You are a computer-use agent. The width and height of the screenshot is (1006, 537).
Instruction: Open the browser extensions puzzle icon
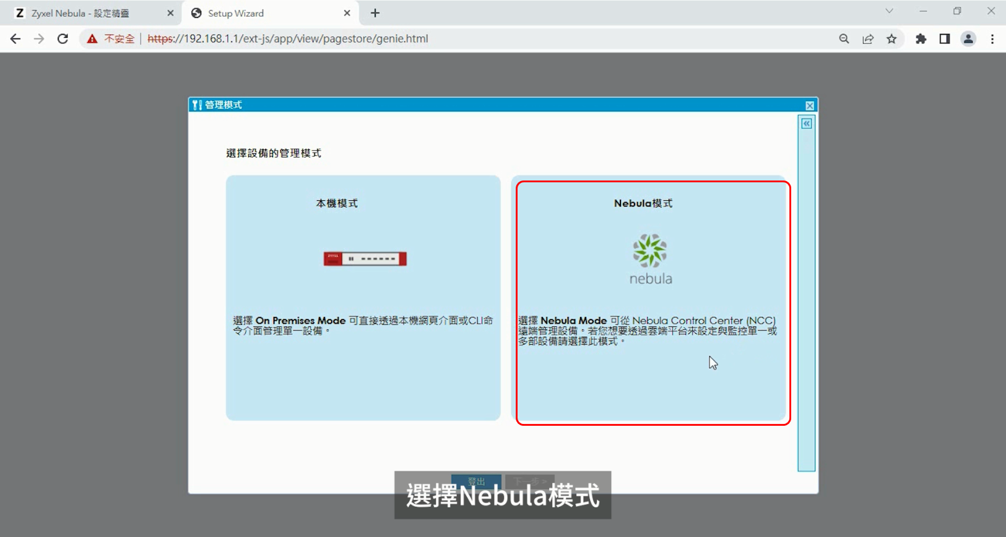pos(921,38)
